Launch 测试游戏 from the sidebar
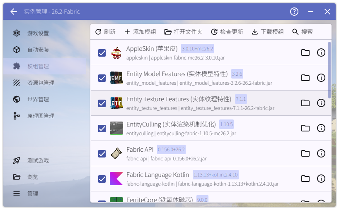 45,161
